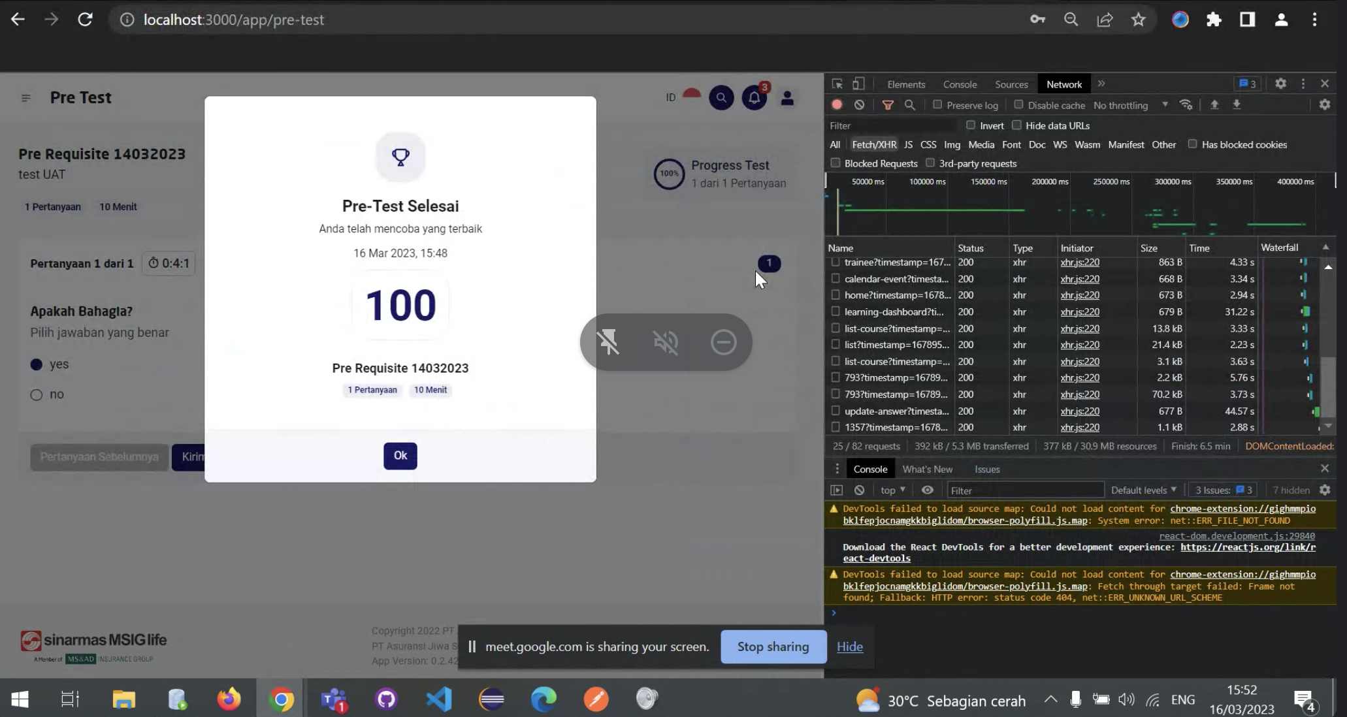This screenshot has width=1347, height=717.
Task: Click the Stop sharing button
Action: click(x=773, y=646)
